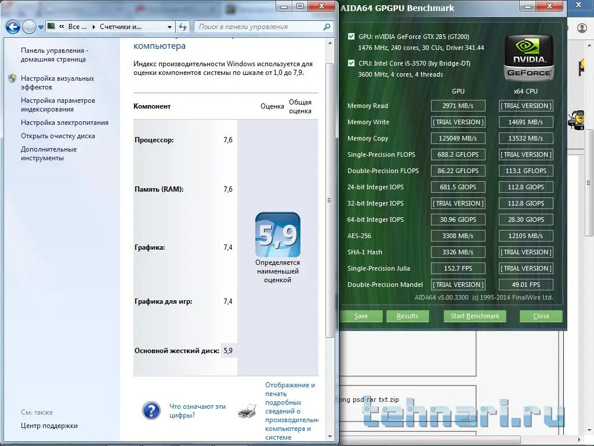
Task: Click the GPU Single-Precision Julia 152.7 FPS
Action: (458, 268)
